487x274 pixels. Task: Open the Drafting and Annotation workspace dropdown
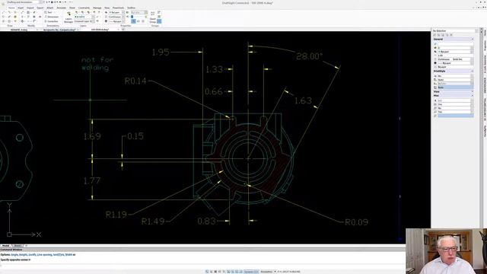point(24,2)
